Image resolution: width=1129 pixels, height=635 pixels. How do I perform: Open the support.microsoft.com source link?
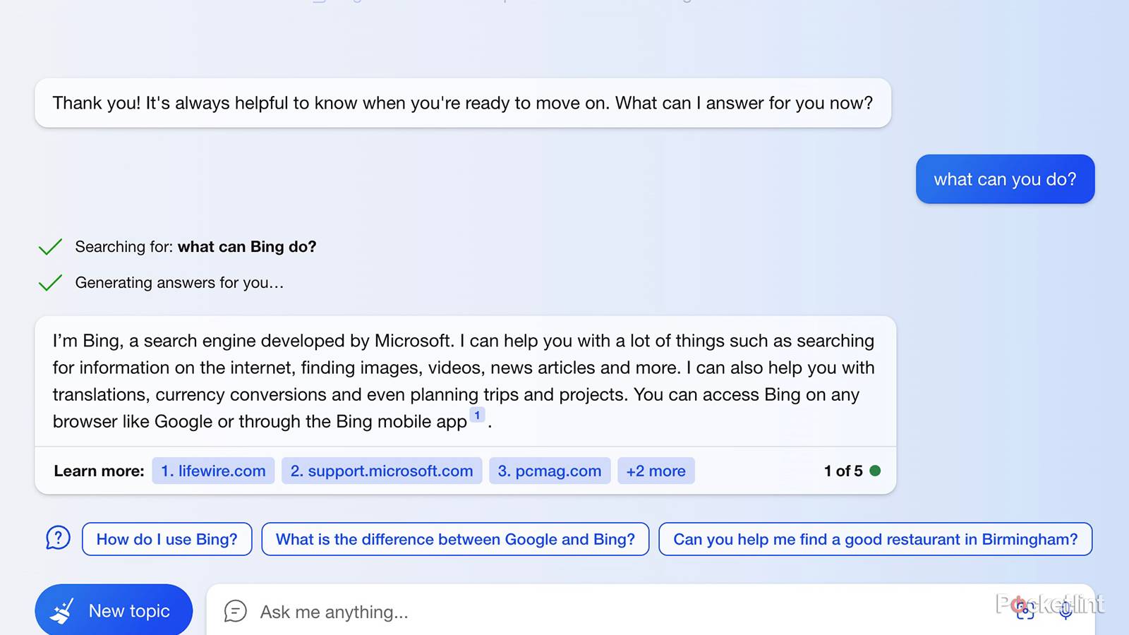click(382, 471)
